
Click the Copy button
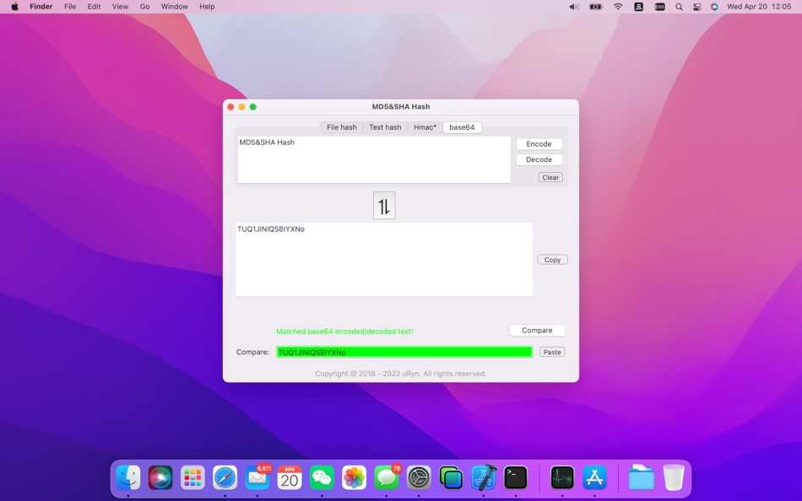click(x=552, y=260)
